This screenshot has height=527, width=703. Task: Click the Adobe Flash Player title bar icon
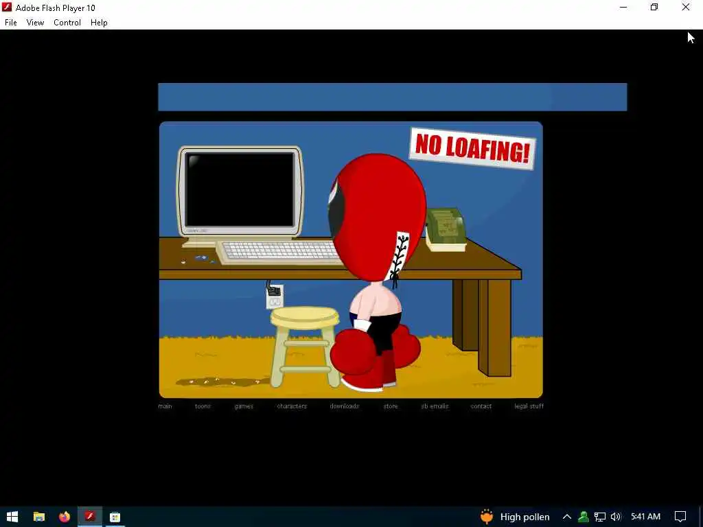[x=7, y=7]
